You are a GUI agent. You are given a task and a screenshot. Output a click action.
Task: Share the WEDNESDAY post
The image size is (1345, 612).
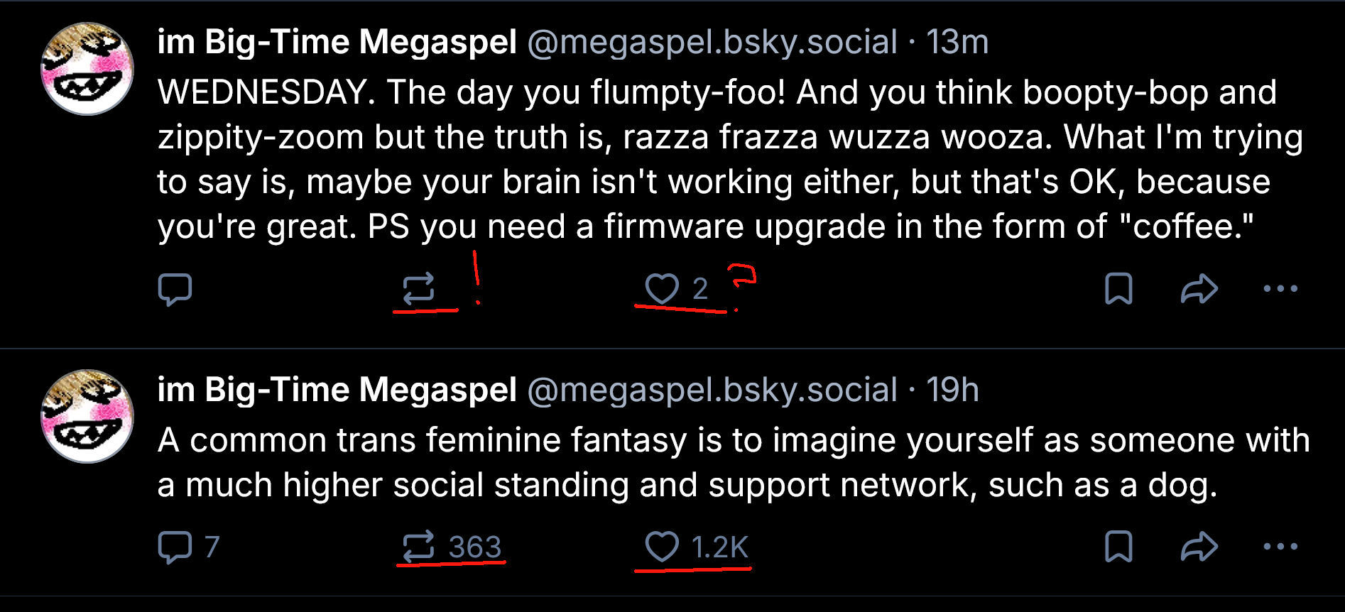1199,289
